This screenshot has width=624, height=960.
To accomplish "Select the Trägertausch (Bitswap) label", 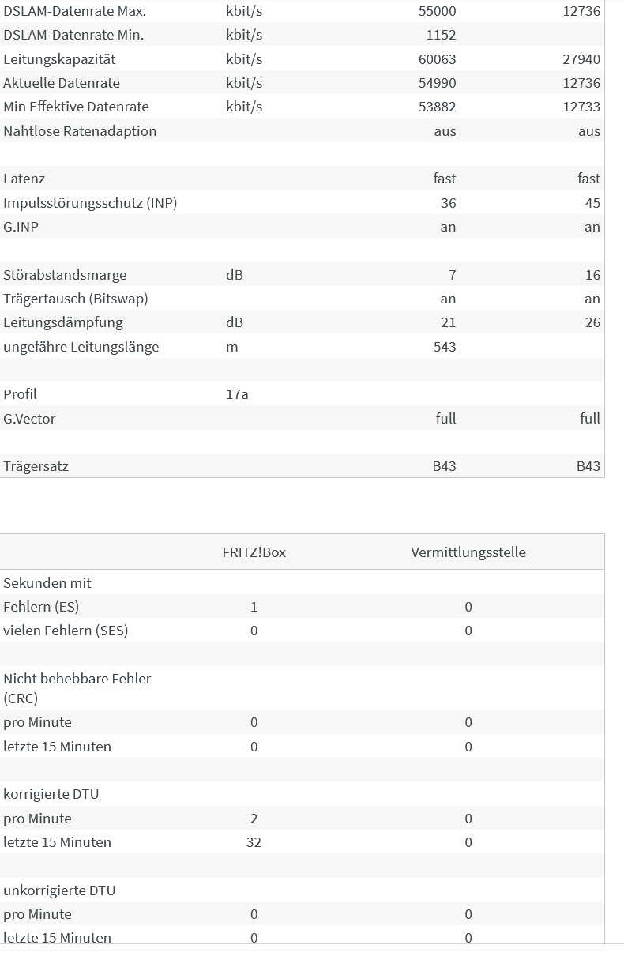I will (x=76, y=299).
